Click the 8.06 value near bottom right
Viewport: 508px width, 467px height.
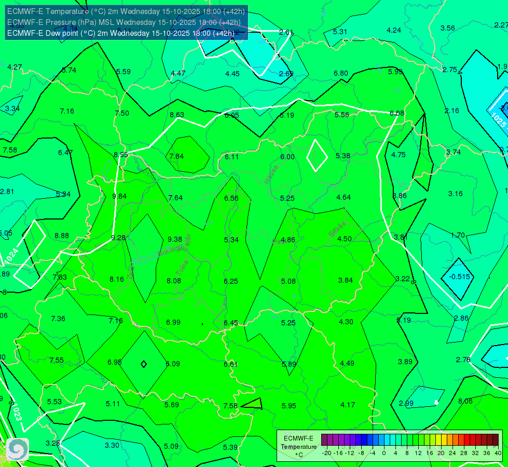(x=465, y=401)
